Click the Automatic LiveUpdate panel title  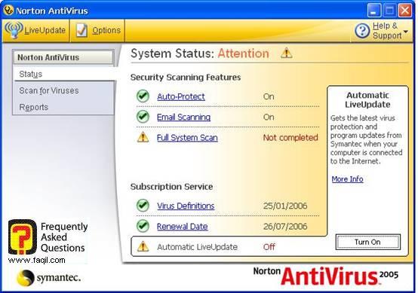(367, 99)
